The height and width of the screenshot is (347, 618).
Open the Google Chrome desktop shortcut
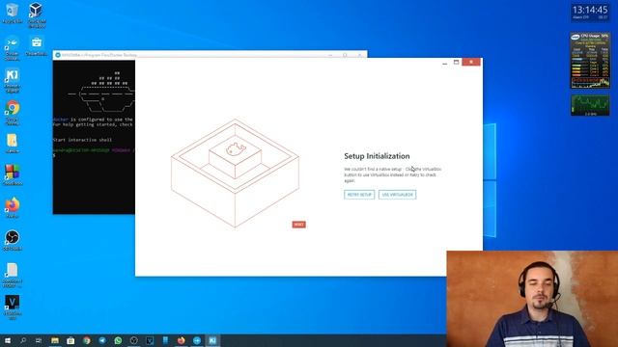point(12,114)
